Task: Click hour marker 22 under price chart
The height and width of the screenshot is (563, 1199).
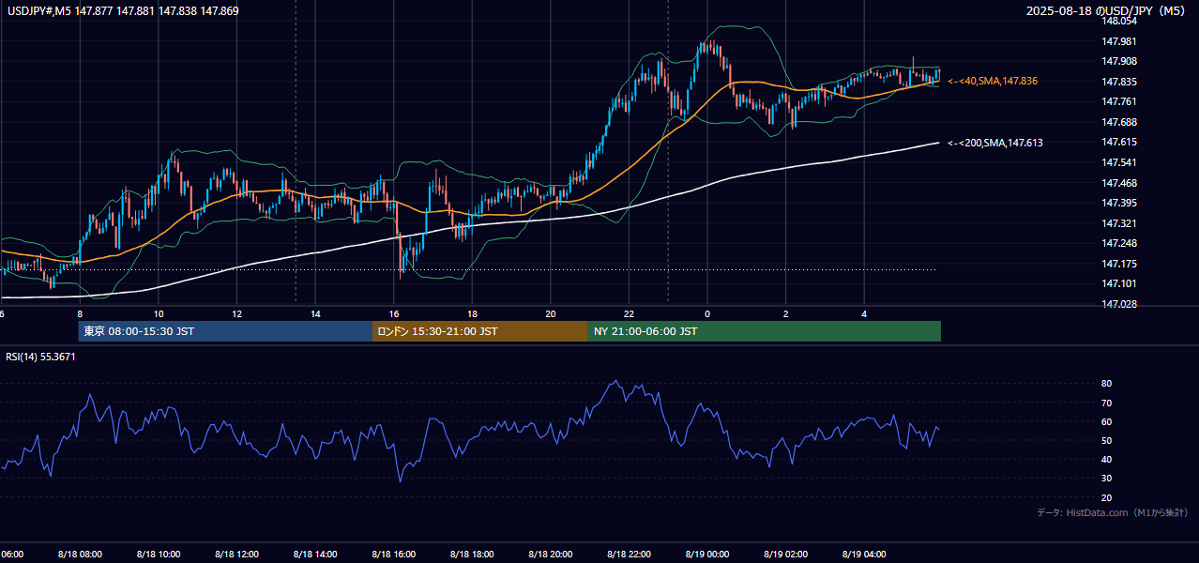Action: (629, 314)
